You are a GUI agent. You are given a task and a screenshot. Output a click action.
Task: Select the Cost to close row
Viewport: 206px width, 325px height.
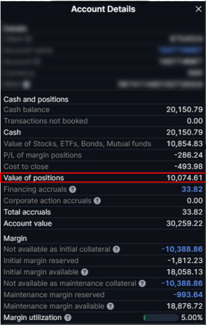103,166
